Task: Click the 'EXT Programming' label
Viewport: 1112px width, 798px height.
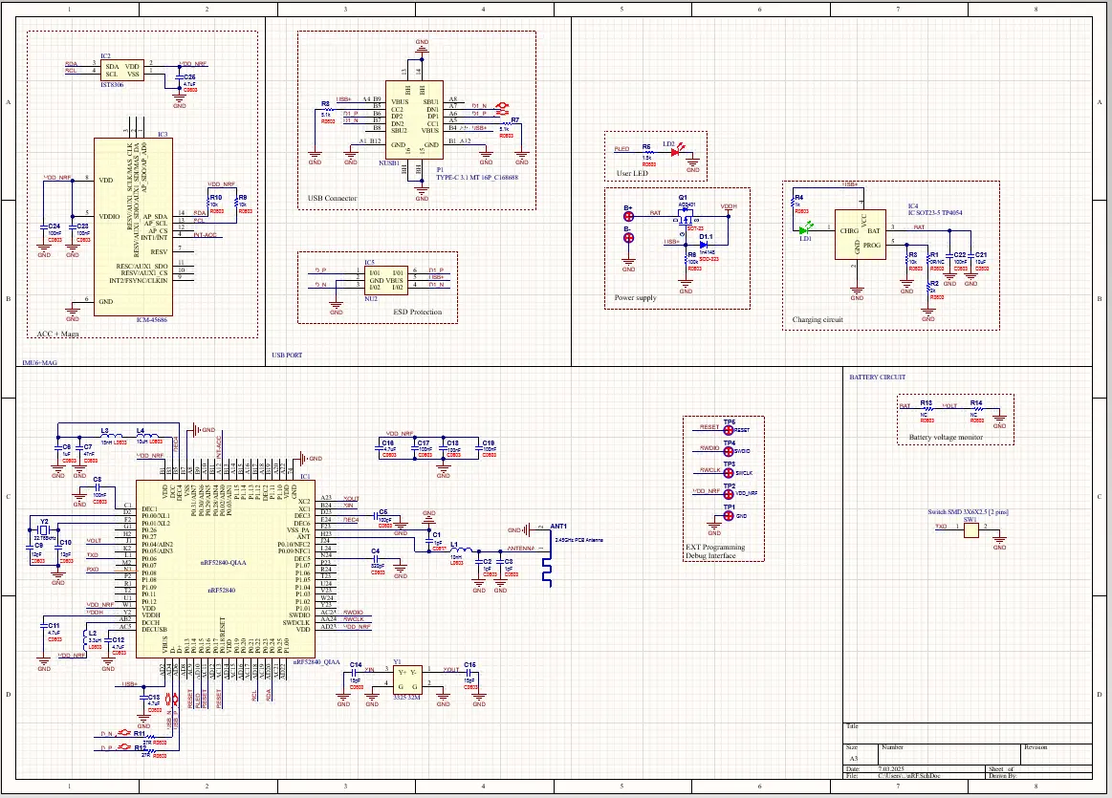Action: click(715, 547)
